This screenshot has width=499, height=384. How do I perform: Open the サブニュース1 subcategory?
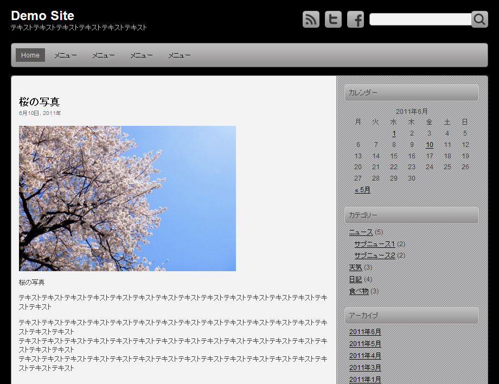(375, 244)
